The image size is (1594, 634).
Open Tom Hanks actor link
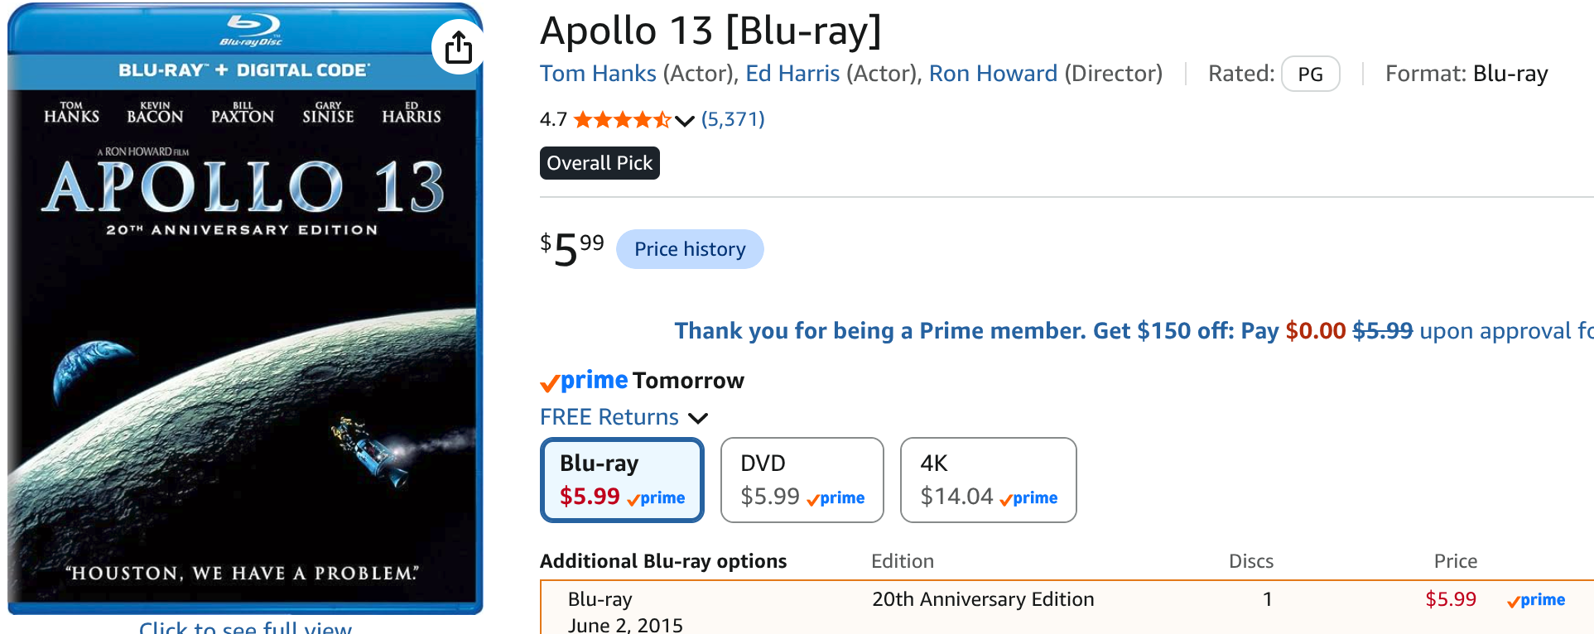point(598,74)
